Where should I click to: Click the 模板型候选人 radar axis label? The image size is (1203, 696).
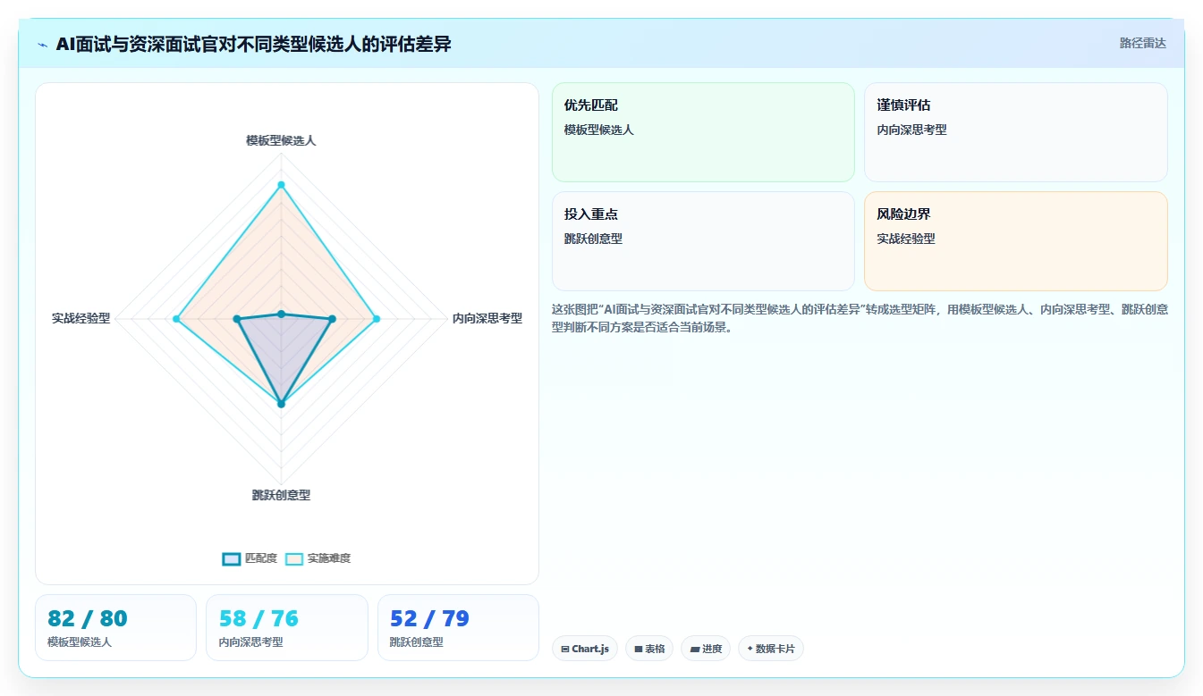click(281, 140)
